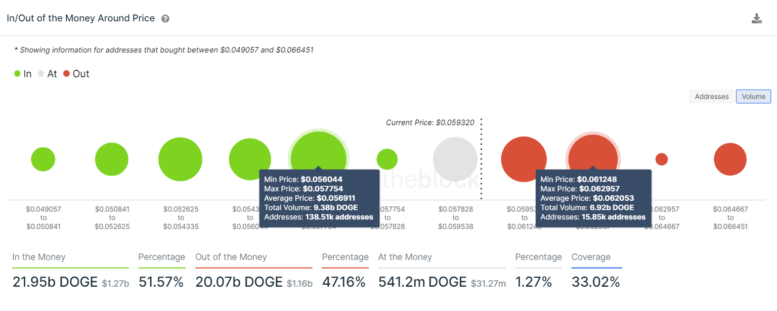Click the price range label $0.049057 to $0.050841
The image size is (777, 311).
click(43, 217)
